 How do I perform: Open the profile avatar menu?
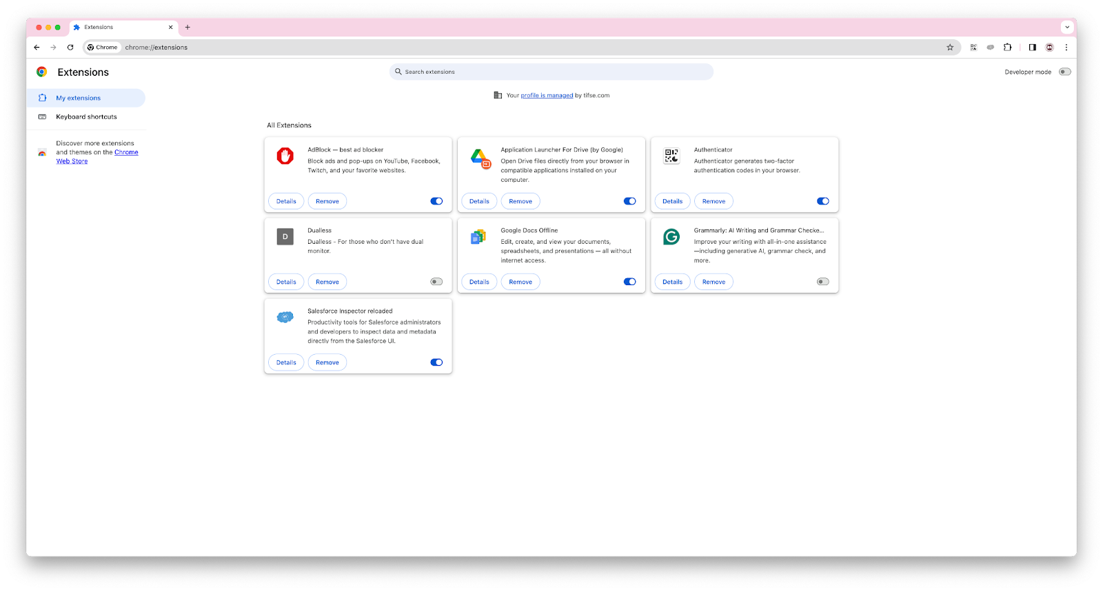point(1049,48)
